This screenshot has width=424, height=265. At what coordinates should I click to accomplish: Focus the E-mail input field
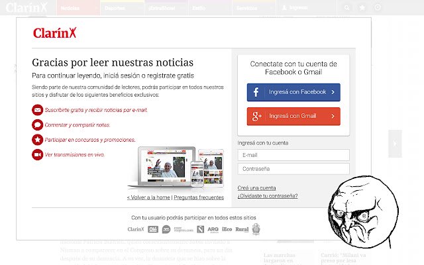293,155
